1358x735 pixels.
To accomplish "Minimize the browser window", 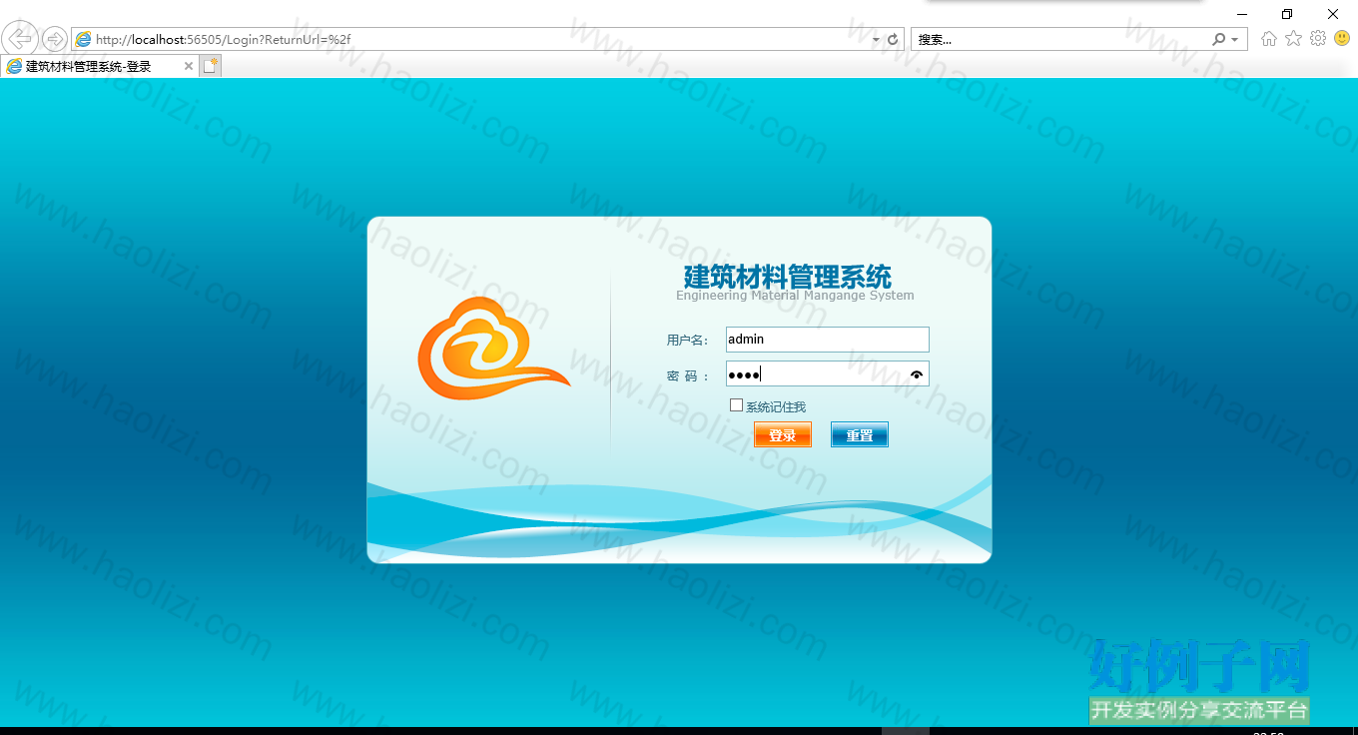I will [1242, 14].
